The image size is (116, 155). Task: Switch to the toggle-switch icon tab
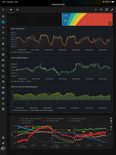click(17, 10)
